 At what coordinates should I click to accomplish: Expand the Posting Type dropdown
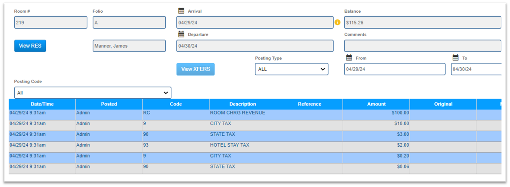291,69
